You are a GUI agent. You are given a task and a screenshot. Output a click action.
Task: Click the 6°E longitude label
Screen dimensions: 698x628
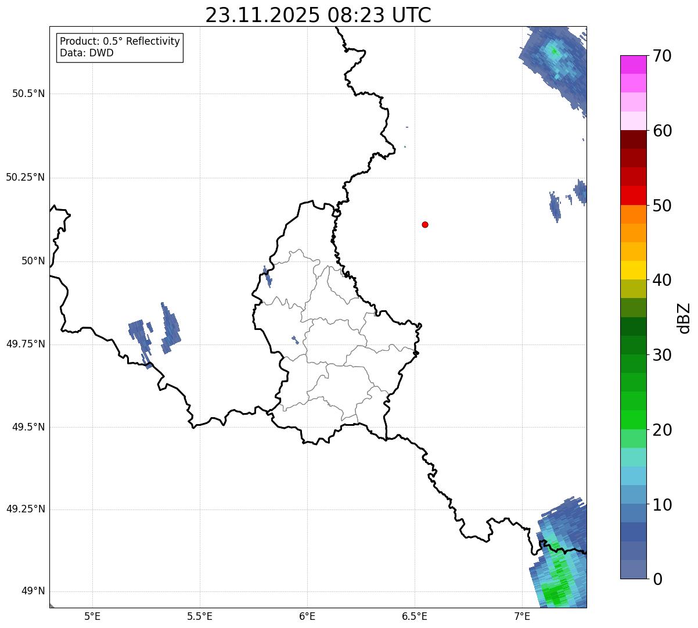[307, 616]
